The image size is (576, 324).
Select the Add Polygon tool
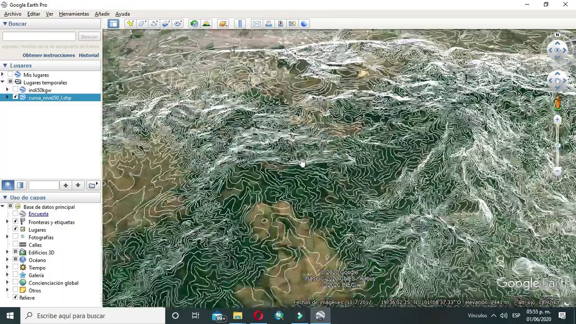coord(142,24)
